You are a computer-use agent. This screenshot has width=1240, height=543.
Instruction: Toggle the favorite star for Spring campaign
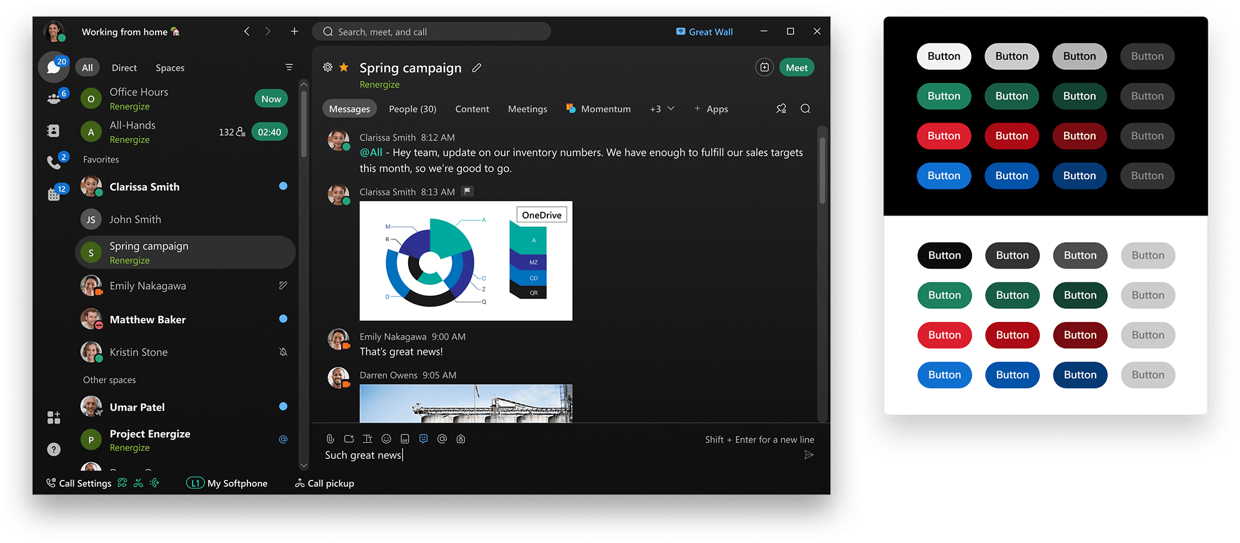[344, 67]
